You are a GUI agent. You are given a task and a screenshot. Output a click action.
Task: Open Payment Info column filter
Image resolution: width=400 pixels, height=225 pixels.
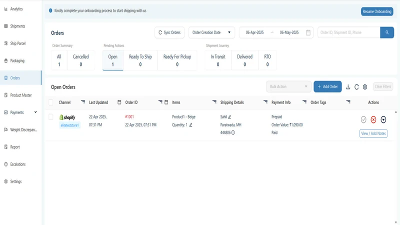(x=304, y=102)
